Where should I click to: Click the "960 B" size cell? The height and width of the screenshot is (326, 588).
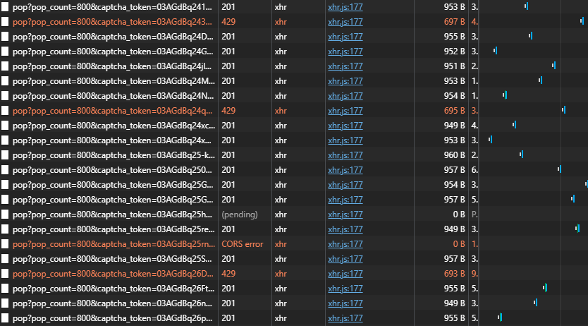[454, 155]
